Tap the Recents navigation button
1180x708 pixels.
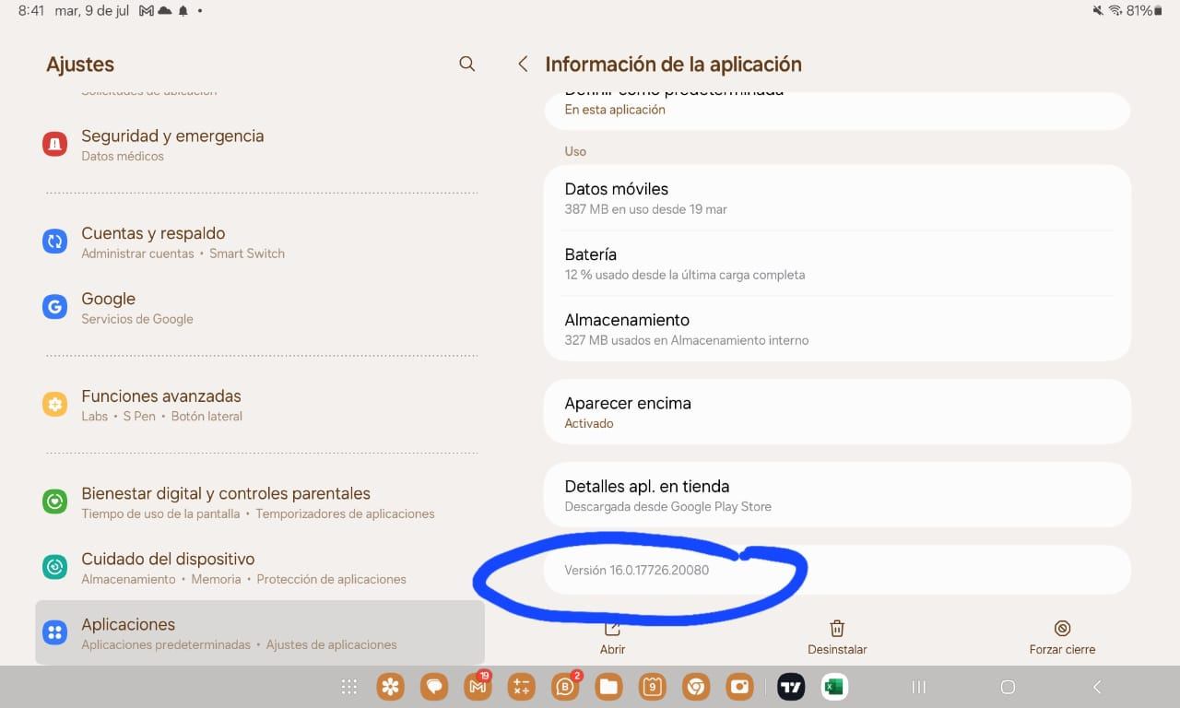pyautogui.click(x=918, y=687)
